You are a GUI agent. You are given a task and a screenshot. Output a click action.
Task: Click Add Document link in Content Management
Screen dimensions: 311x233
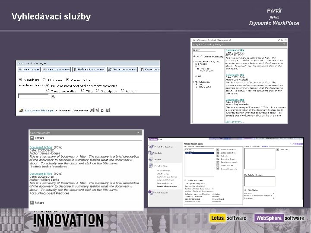(234, 121)
